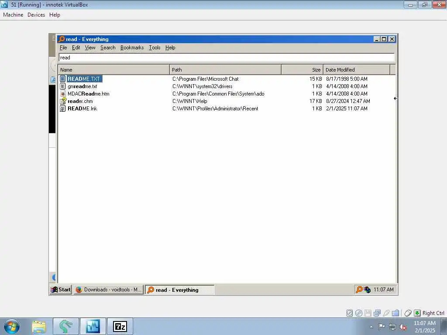
Task: Click VirtualBox shared folders status icon
Action: [395, 313]
